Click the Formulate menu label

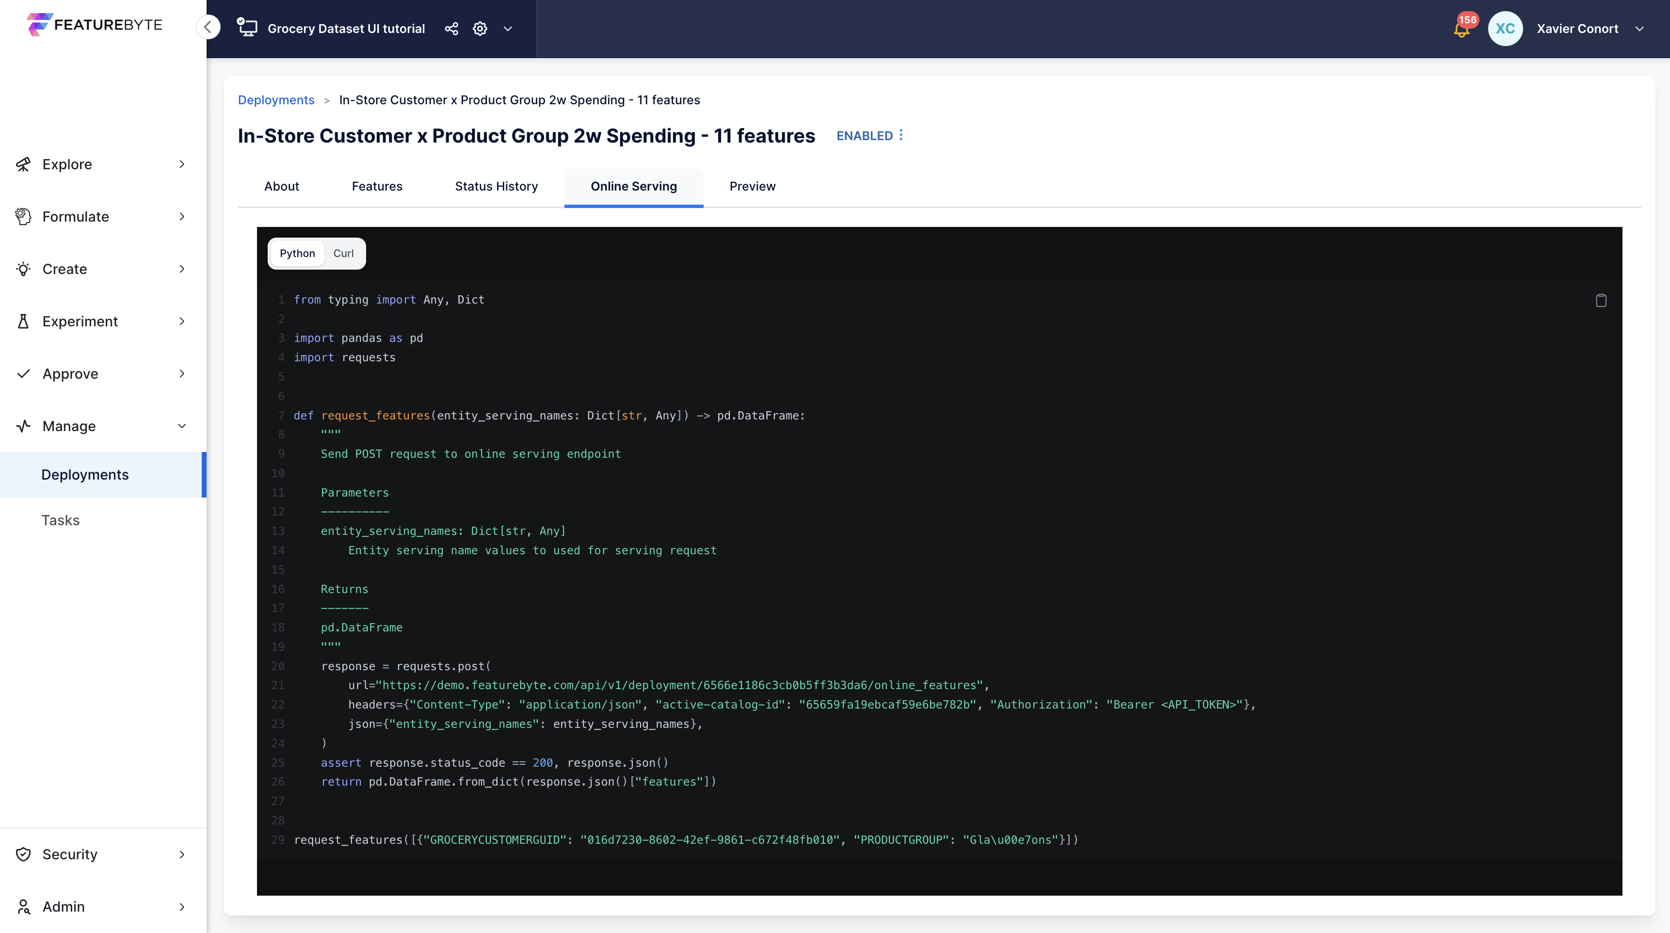75,217
